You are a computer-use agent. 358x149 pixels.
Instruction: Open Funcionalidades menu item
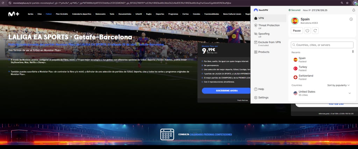point(212,14)
